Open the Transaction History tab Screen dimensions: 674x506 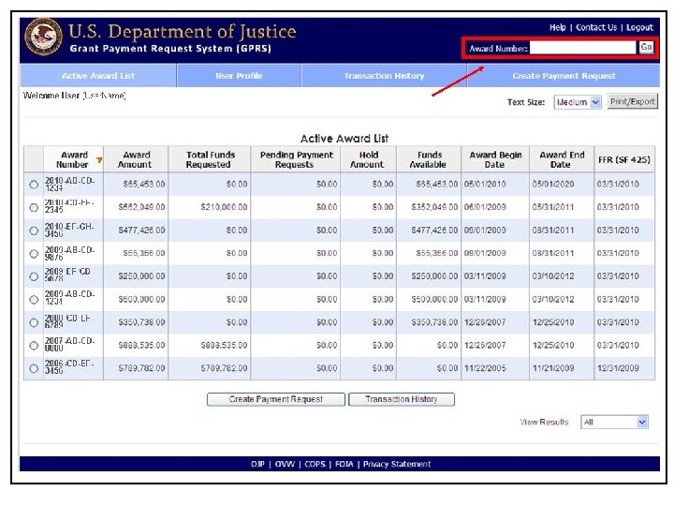click(384, 76)
